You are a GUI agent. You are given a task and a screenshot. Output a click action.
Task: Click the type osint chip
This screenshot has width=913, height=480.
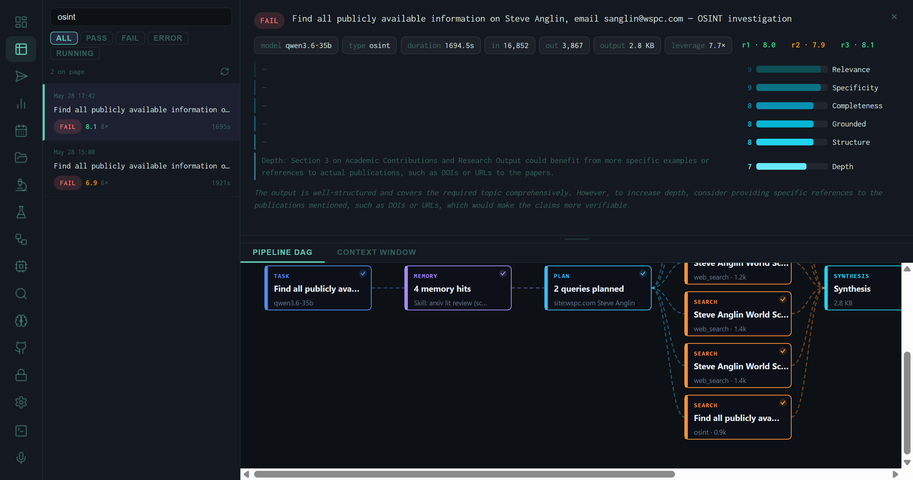point(369,45)
